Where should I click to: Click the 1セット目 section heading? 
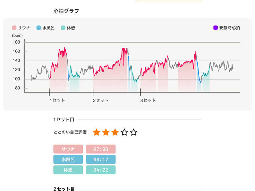click(64, 120)
